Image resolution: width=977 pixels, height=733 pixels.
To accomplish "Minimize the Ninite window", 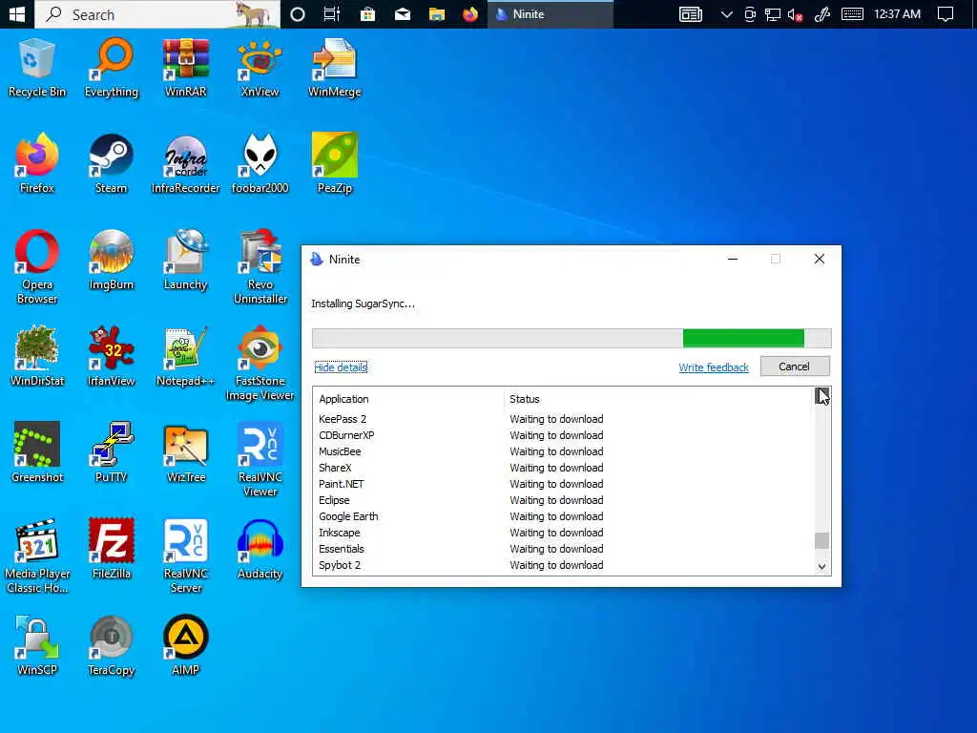I will pyautogui.click(x=733, y=259).
